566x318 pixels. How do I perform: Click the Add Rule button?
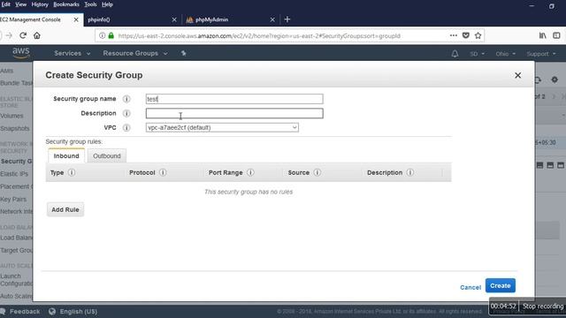65,209
